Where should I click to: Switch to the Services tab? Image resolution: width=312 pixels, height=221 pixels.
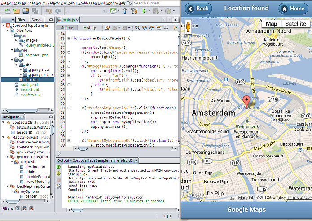37,20
